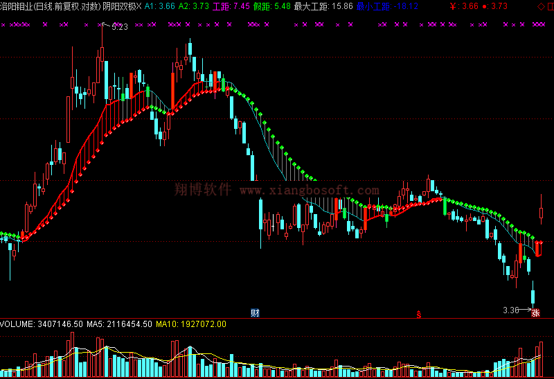
Task: Click the 5.23 high price label
Action: 118,27
